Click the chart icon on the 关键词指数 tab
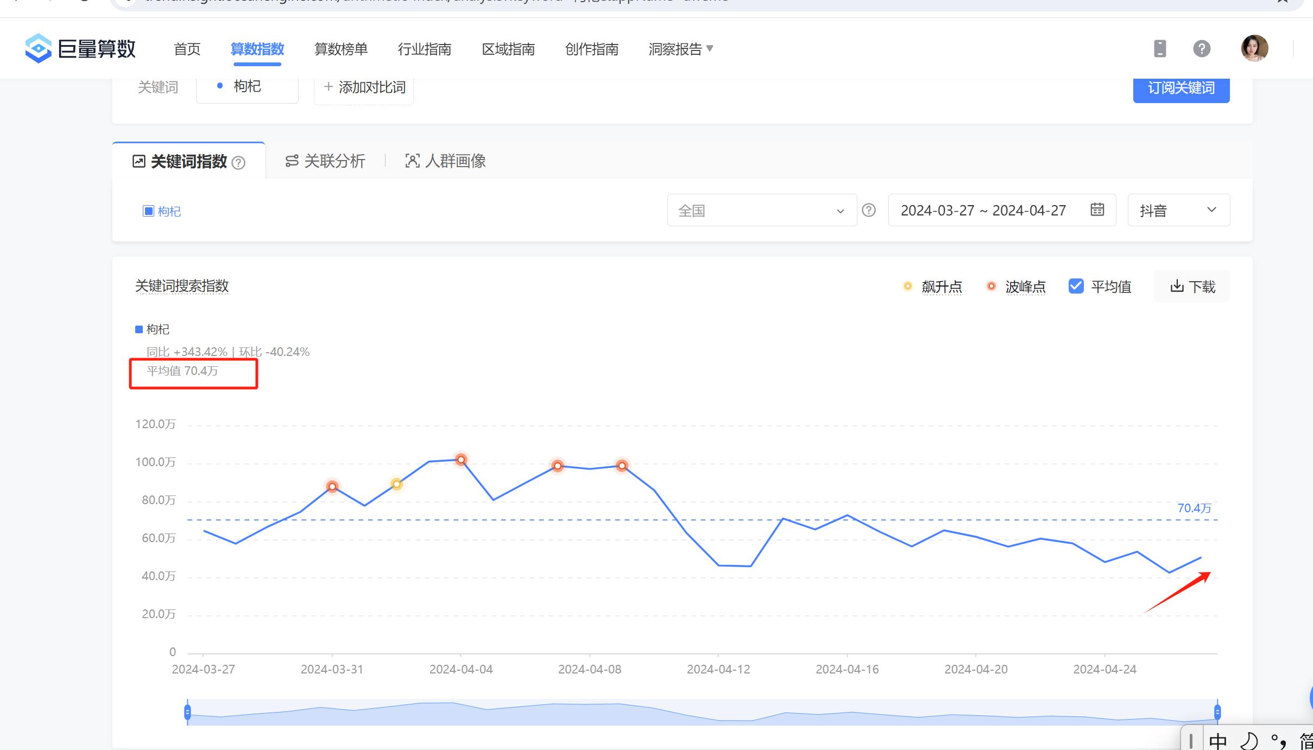The image size is (1313, 750). [140, 161]
